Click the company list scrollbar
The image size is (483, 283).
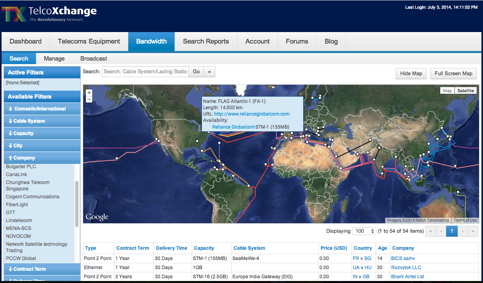[x=76, y=204]
